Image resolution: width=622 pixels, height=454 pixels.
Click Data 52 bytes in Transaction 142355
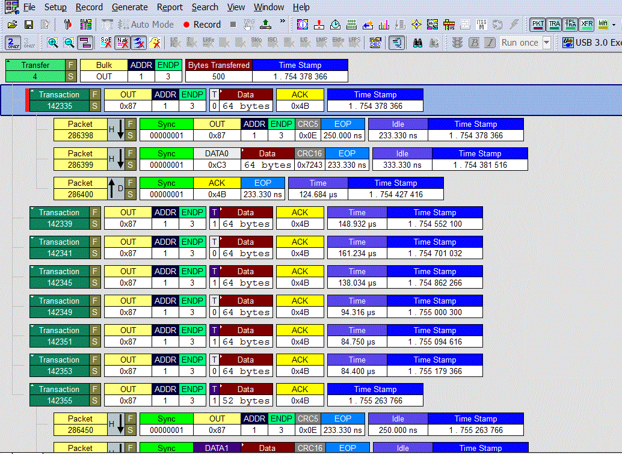tap(246, 395)
